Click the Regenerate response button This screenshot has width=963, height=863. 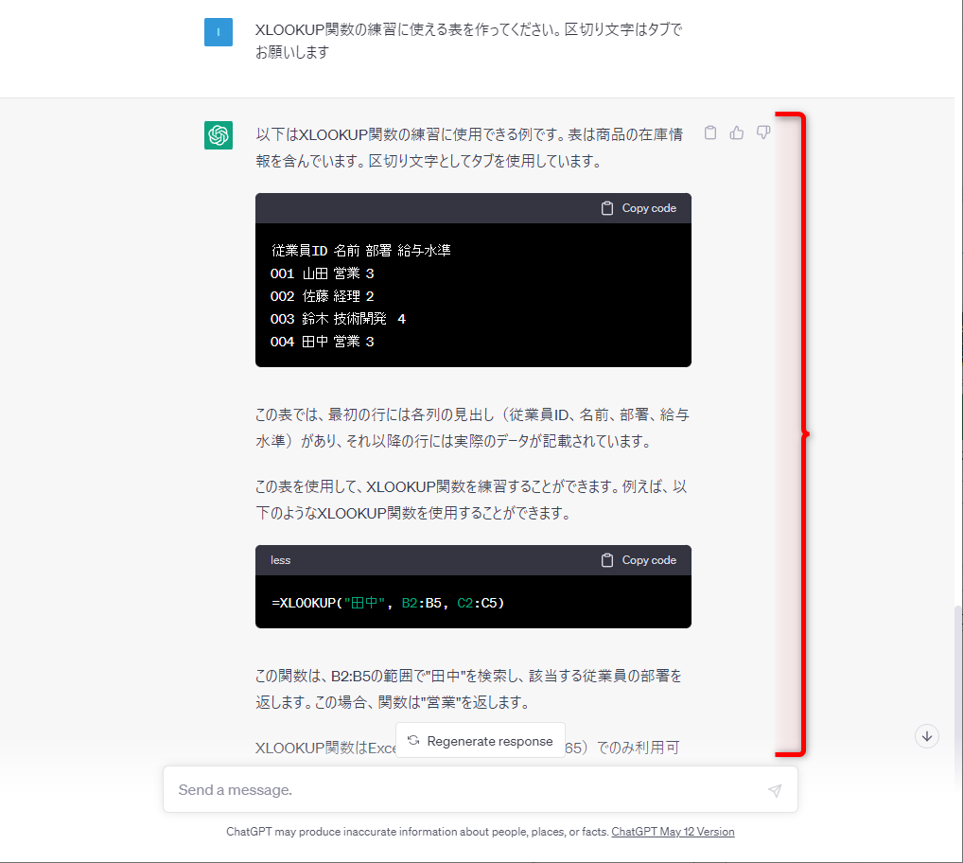(x=481, y=741)
